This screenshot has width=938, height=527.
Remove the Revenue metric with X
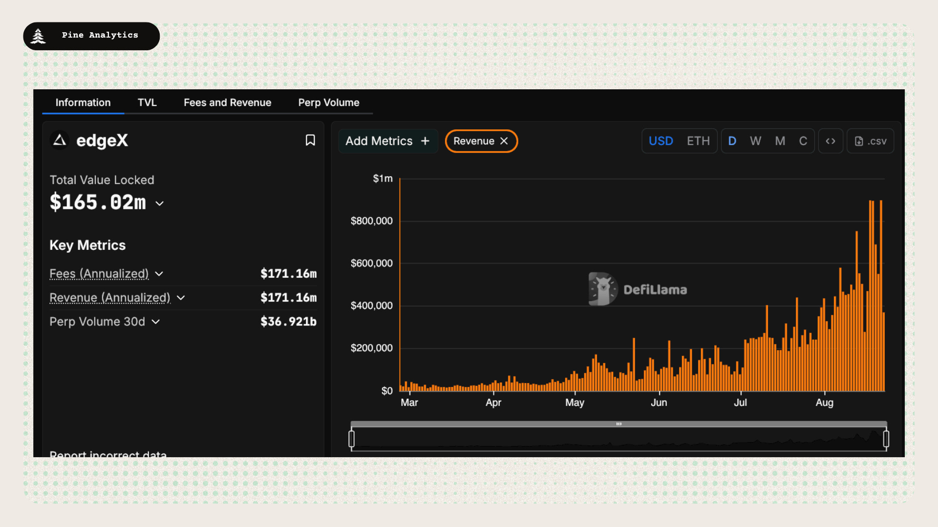[x=504, y=141]
